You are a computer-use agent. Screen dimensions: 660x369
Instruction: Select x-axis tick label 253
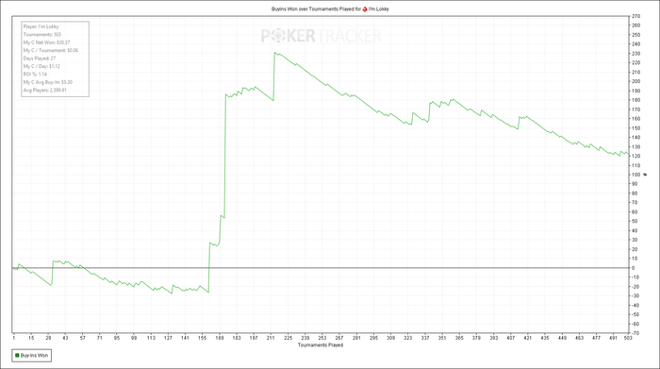[322, 338]
